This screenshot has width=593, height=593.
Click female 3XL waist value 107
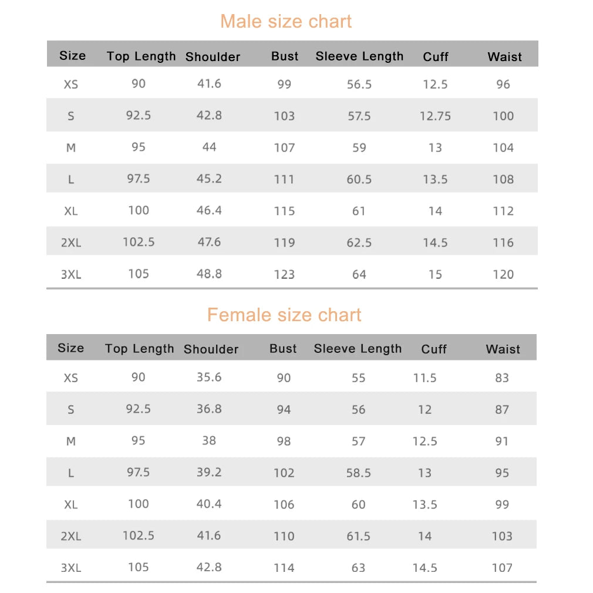coord(502,568)
